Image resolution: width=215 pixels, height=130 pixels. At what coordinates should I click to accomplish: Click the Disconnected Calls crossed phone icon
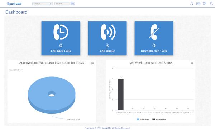pos(154,32)
